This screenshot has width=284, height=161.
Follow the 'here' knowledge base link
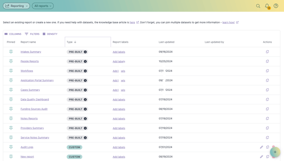pos(132,22)
